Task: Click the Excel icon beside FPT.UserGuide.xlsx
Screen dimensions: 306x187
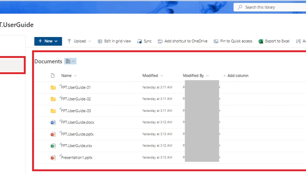Action: [53, 146]
